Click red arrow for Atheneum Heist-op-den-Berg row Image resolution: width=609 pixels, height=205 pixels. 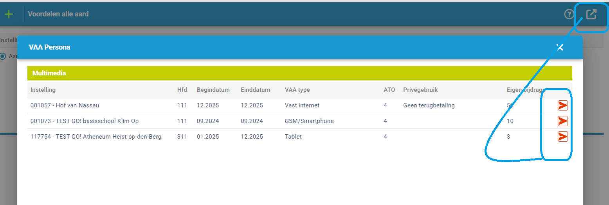[563, 137]
